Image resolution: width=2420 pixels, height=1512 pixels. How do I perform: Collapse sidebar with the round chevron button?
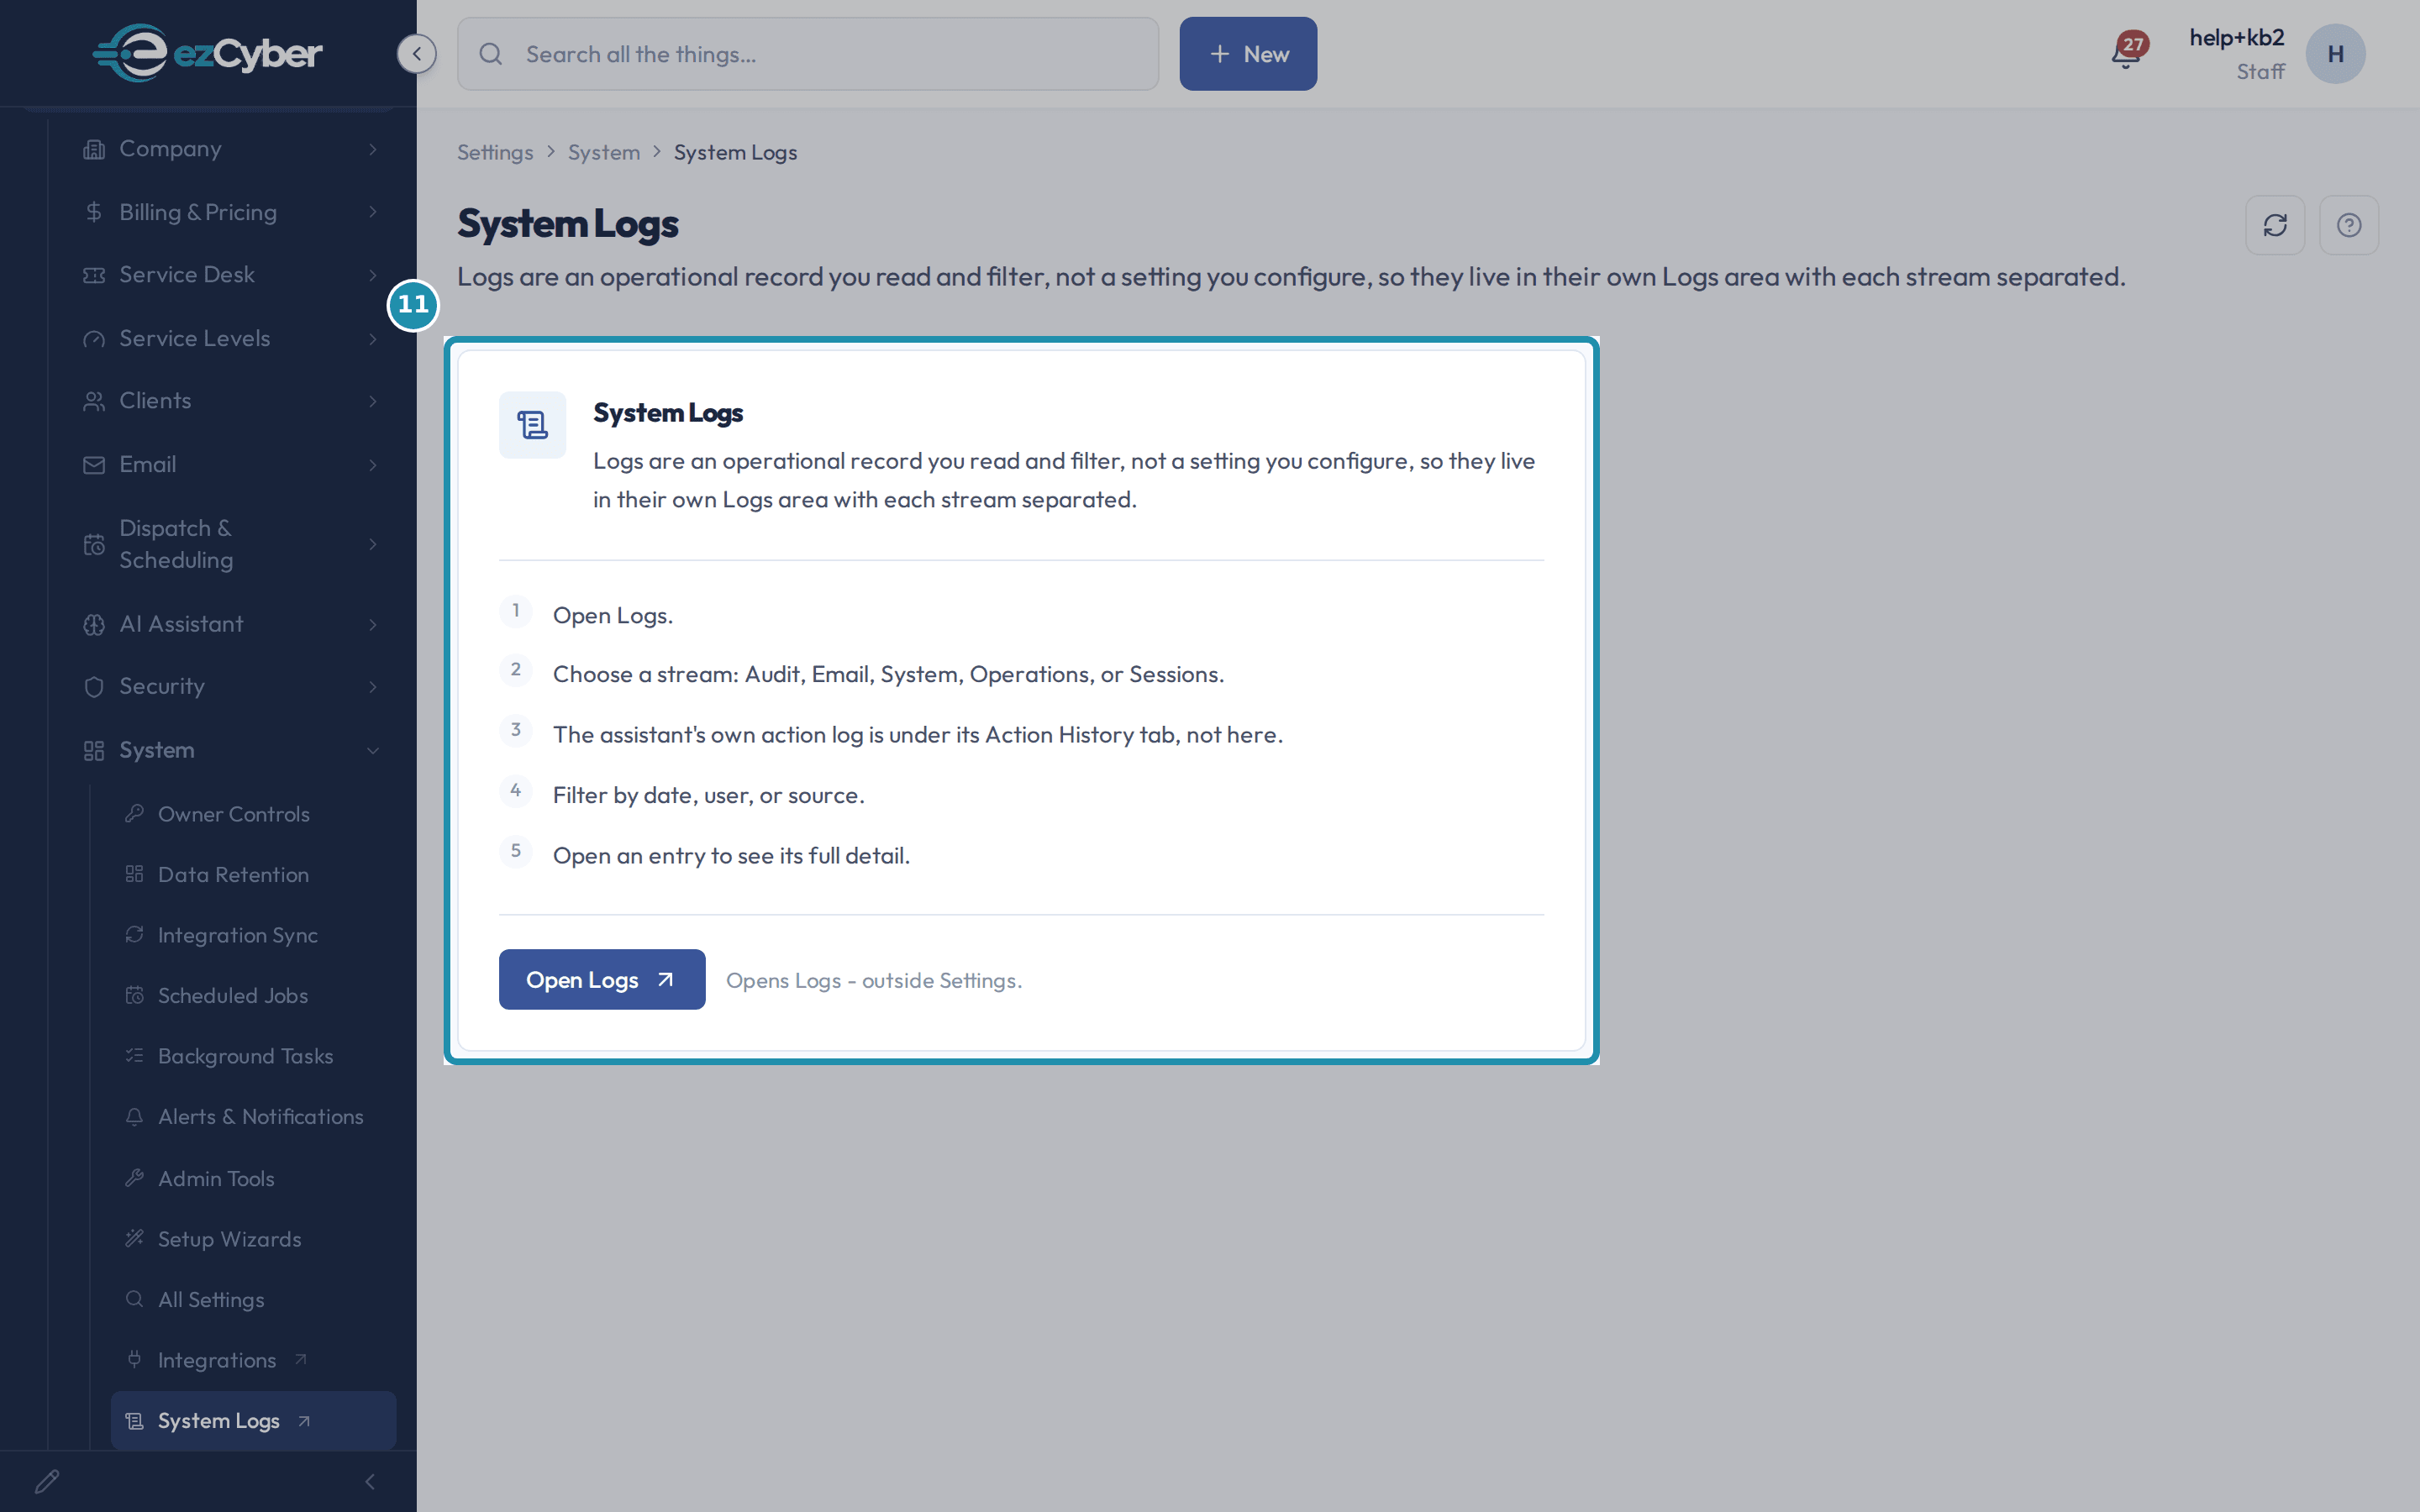tap(417, 54)
